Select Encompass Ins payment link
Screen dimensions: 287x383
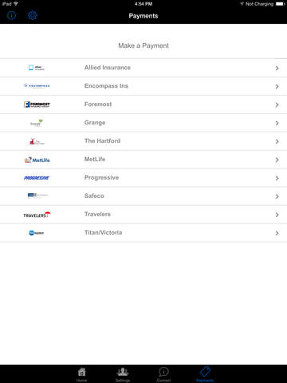143,86
